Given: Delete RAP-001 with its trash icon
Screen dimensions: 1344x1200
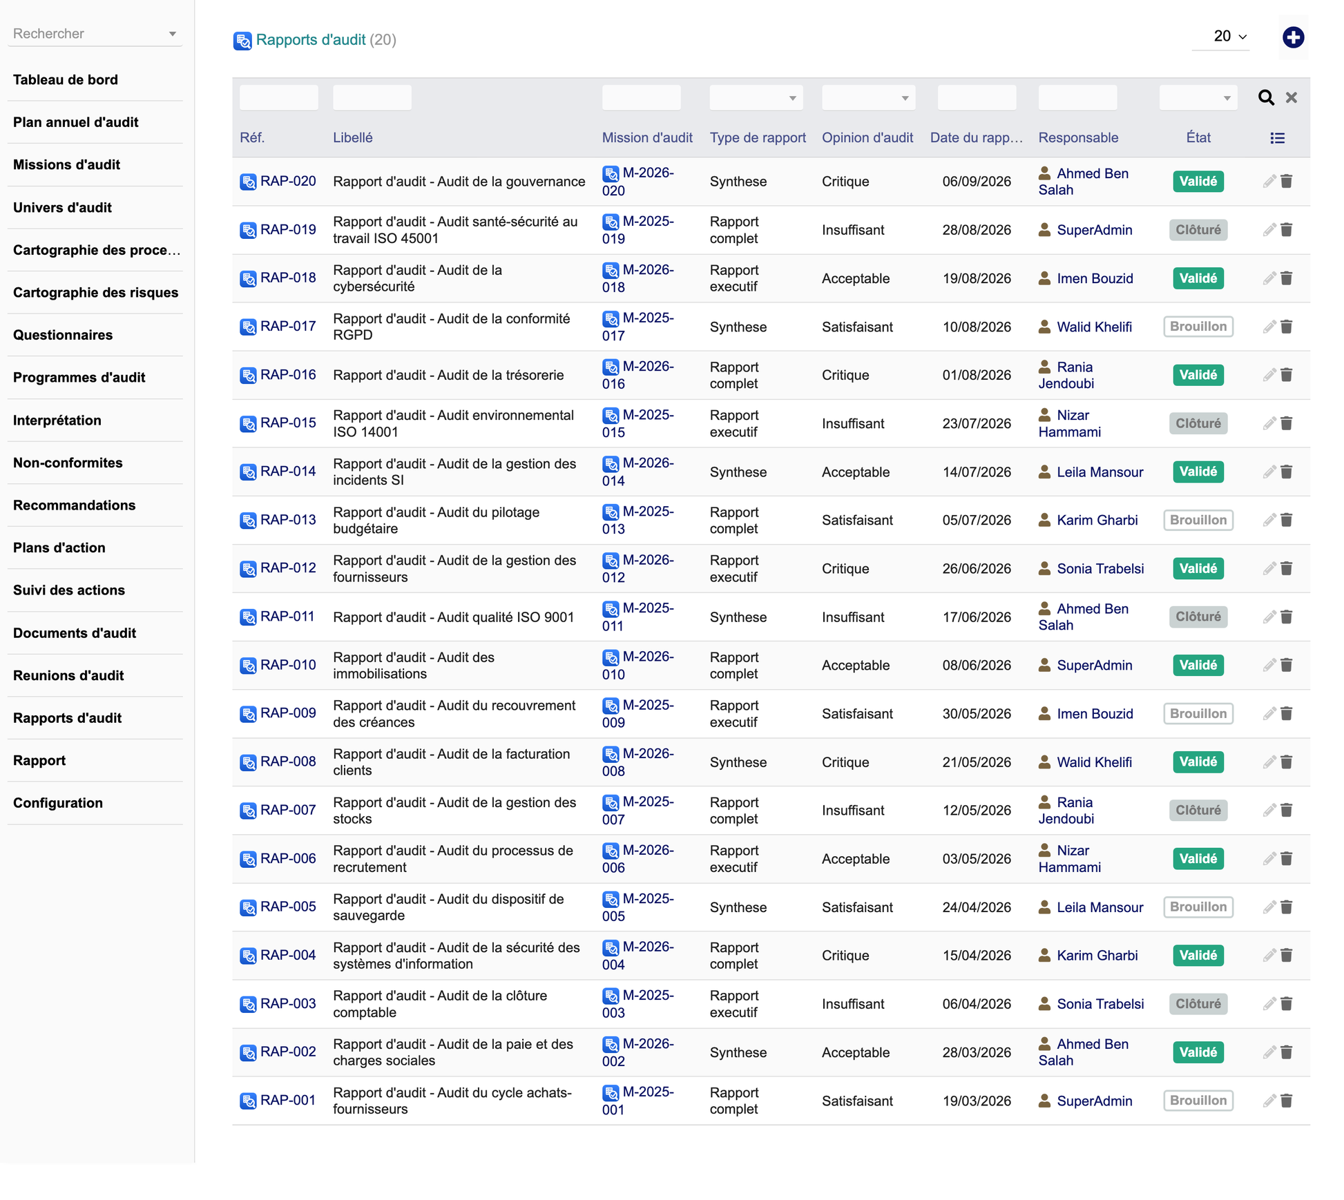Looking at the screenshot, I should click(x=1286, y=1101).
